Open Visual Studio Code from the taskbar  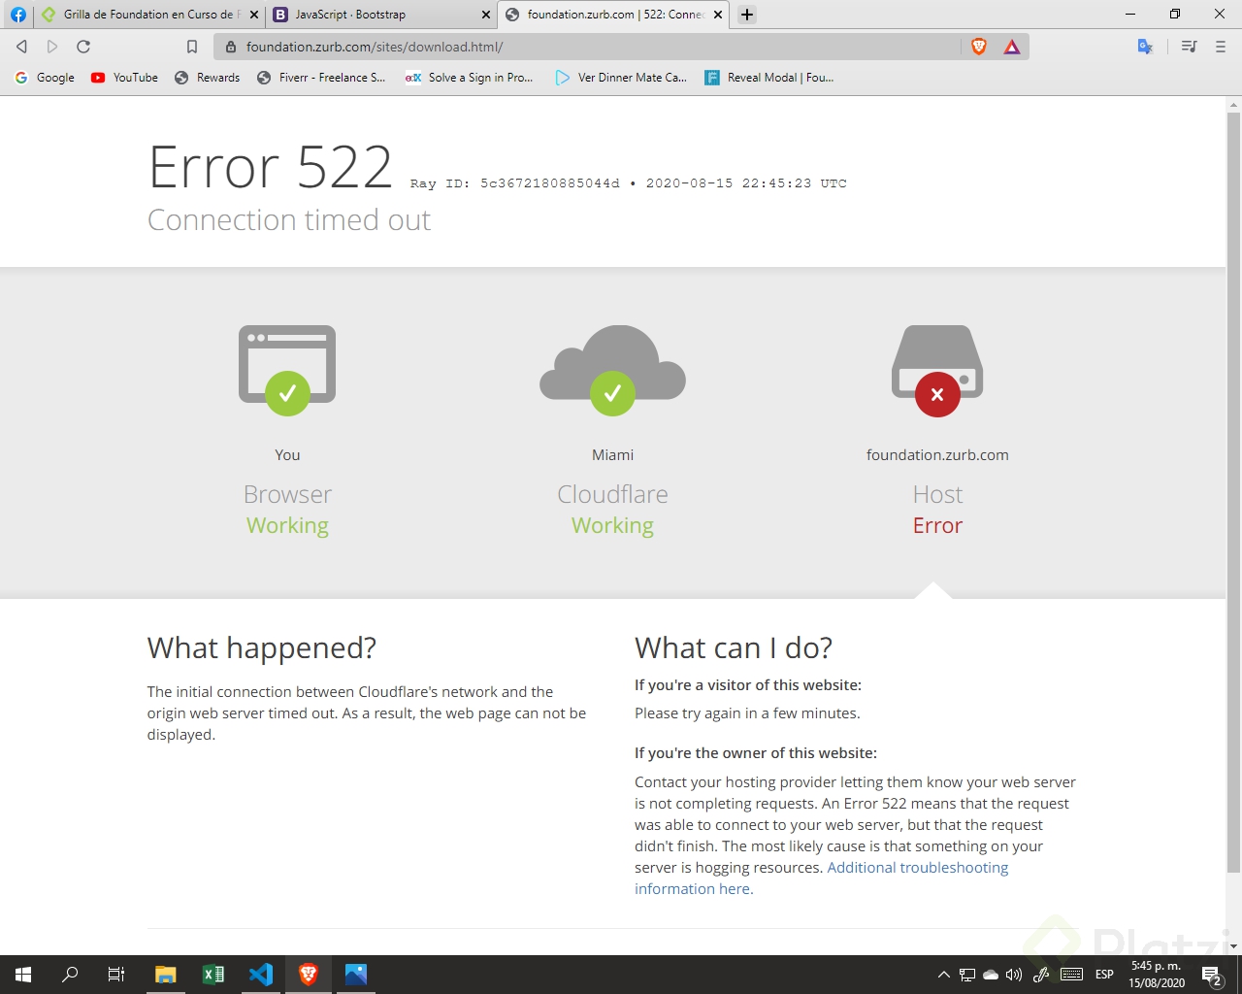261,975
